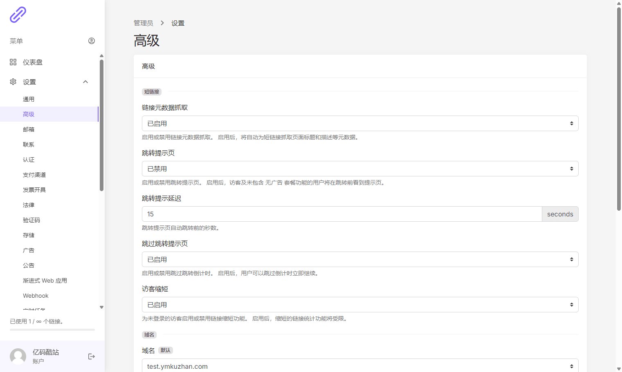This screenshot has width=622, height=372.
Task: Click the main page vertical scrollbar
Action: 619,109
